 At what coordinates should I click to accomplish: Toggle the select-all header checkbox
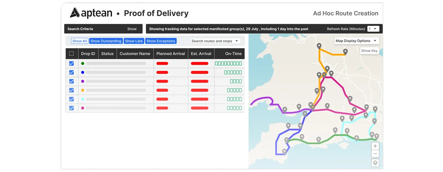point(71,54)
